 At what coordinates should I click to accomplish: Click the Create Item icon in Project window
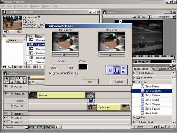click(15, 67)
